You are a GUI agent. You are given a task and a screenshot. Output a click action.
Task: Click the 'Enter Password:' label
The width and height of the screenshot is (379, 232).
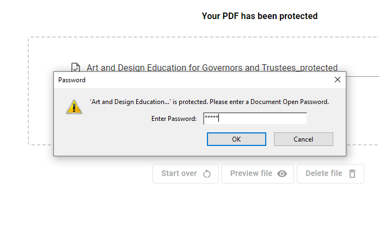pos(174,119)
